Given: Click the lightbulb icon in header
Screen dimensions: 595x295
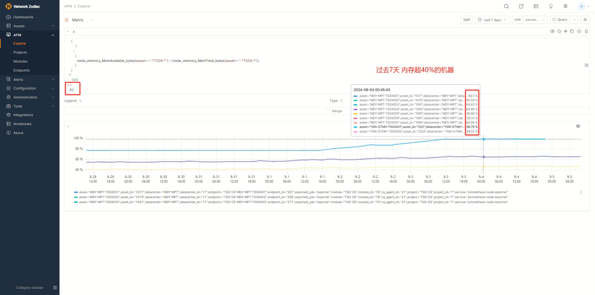Looking at the screenshot, I should point(551,6).
